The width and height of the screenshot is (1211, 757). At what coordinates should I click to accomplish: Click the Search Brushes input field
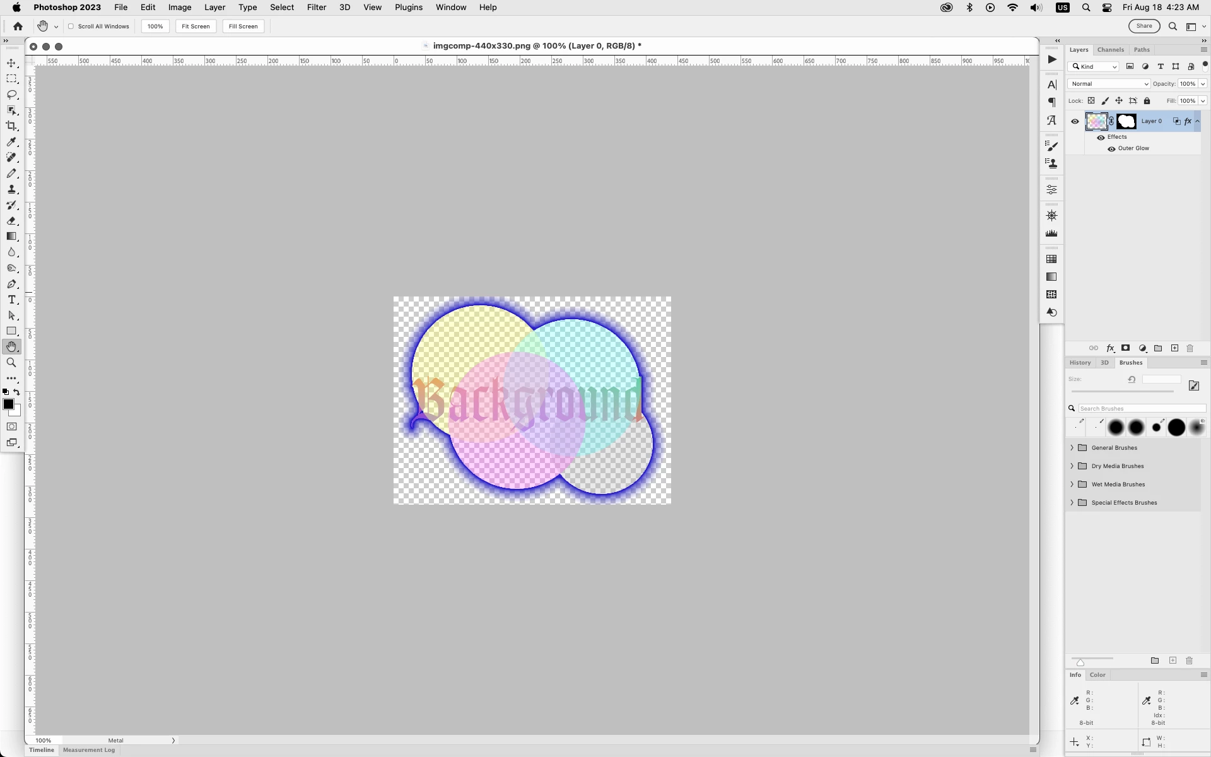(x=1141, y=409)
